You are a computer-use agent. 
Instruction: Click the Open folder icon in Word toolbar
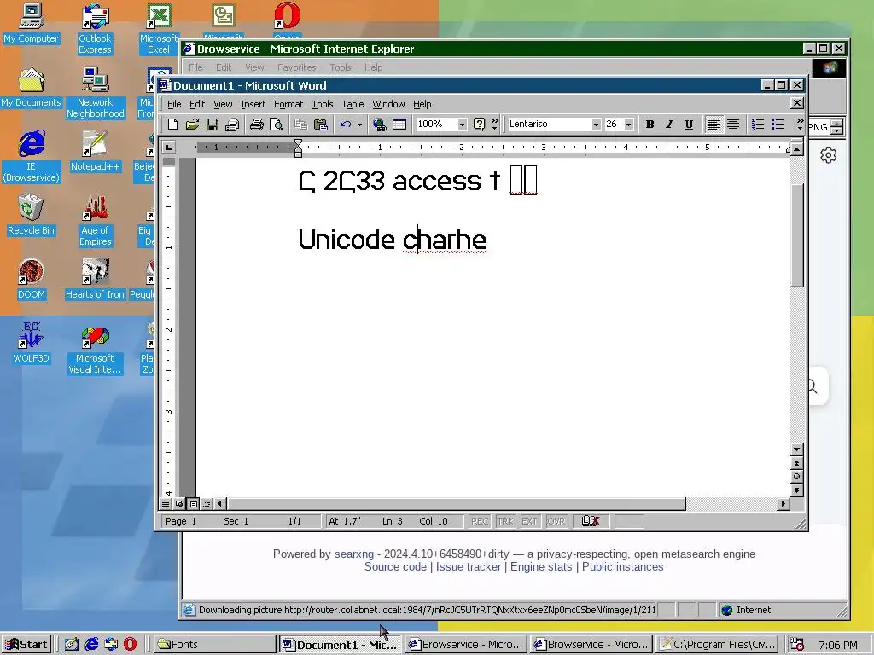192,125
